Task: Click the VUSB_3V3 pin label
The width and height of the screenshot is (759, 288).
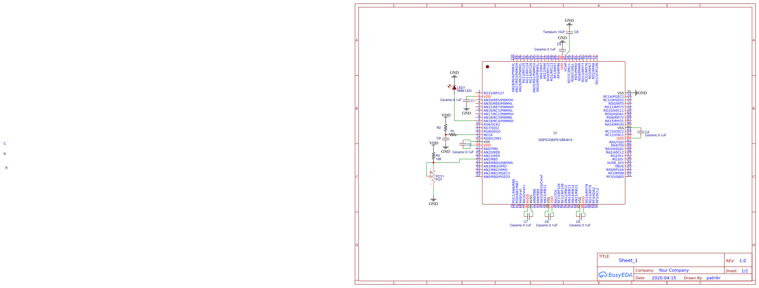Action: pyautogui.click(x=615, y=163)
